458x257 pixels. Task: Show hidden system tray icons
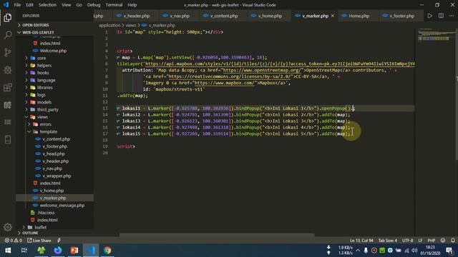(358, 251)
